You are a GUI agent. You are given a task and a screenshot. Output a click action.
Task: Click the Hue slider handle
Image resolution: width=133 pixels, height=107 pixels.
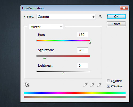pyautogui.click(x=90, y=42)
